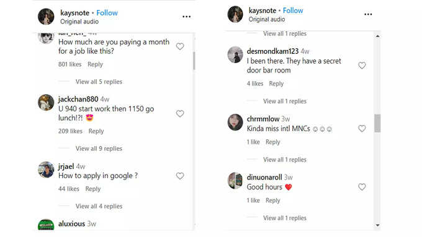Click the right panel scrollbar up arrow
422x237 pixels.
pyautogui.click(x=377, y=36)
